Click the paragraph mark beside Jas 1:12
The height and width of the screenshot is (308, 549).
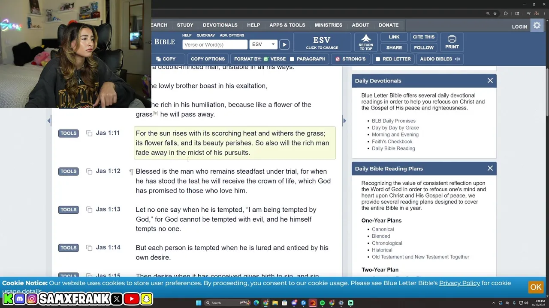coord(131,172)
